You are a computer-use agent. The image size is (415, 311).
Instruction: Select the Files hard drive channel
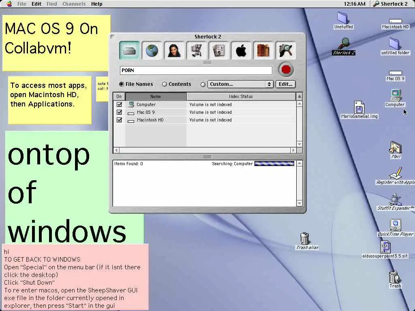coord(129,50)
